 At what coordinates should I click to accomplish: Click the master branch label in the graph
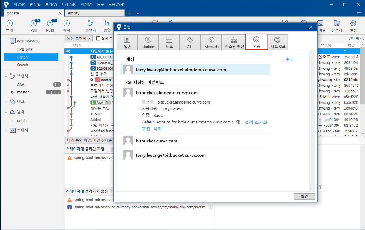pos(104,80)
